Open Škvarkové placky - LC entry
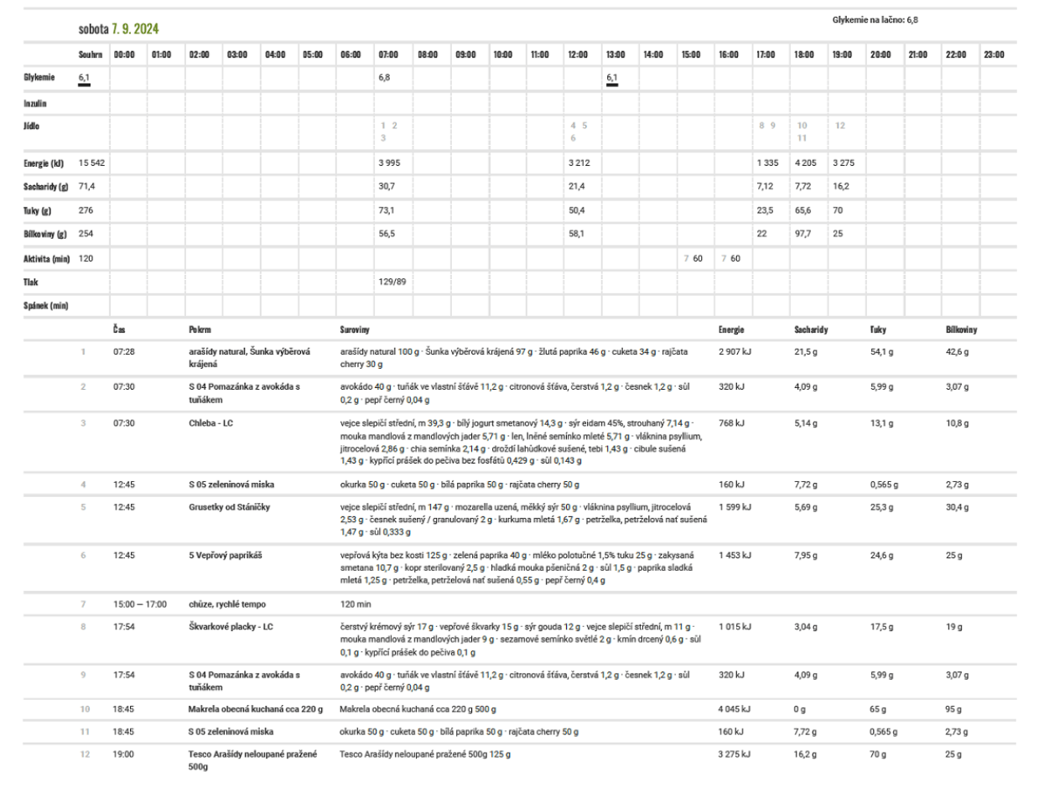Image resolution: width=1044 pixels, height=803 pixels. point(231,626)
